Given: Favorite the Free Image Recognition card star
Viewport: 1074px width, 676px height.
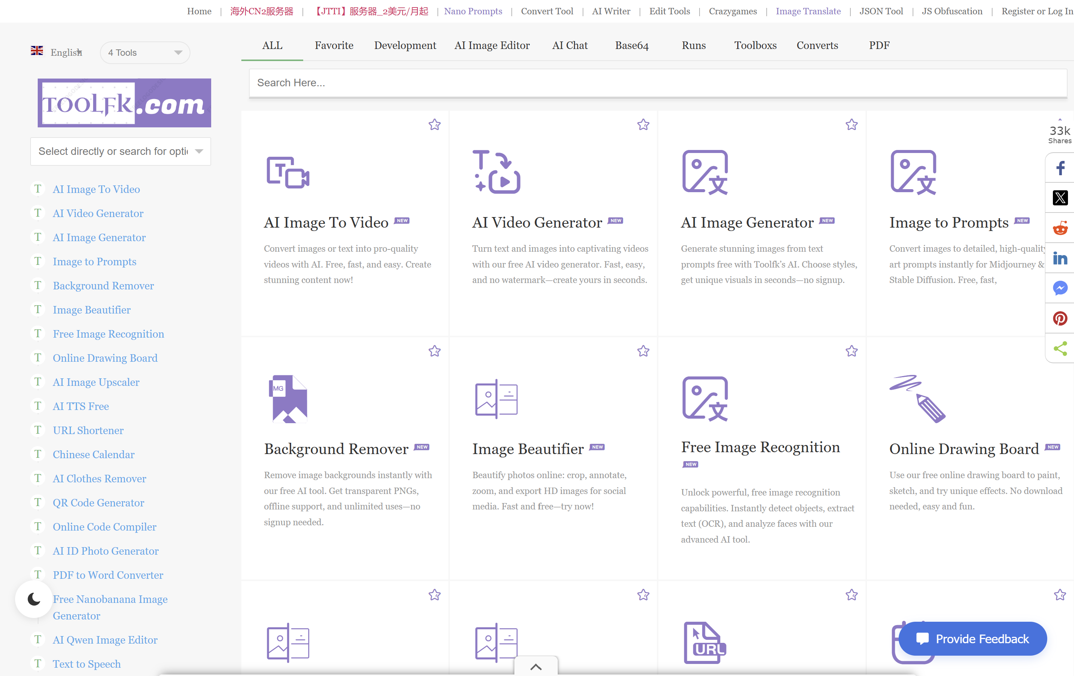Looking at the screenshot, I should [852, 351].
